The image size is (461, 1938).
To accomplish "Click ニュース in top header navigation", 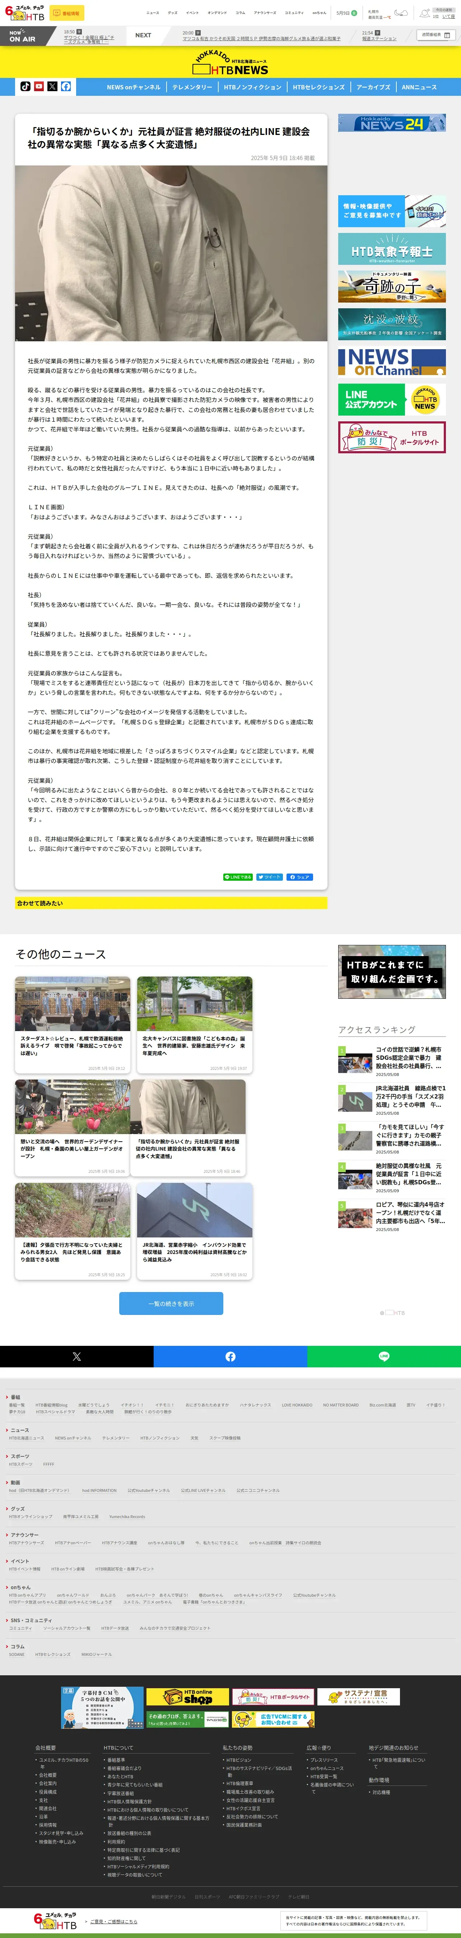I will (x=153, y=13).
